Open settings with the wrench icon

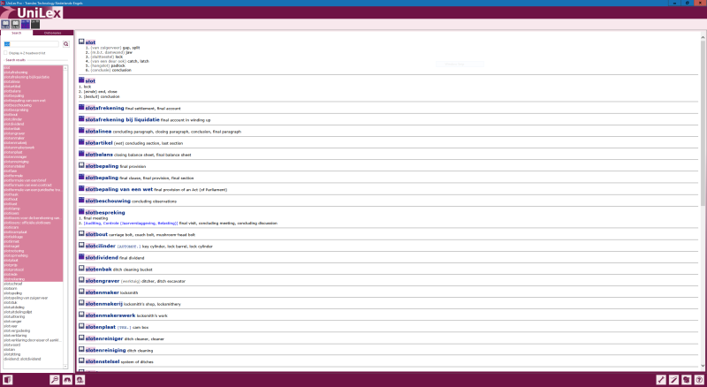coord(661,380)
